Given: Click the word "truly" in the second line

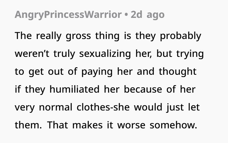Looking at the screenshot, I should click(64, 54).
